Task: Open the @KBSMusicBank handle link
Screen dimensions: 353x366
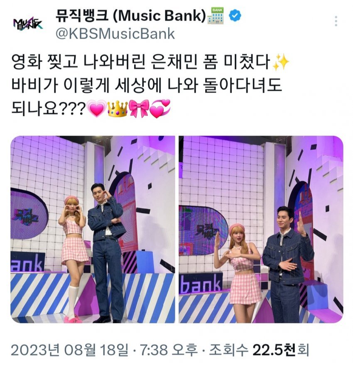Action: (115, 34)
